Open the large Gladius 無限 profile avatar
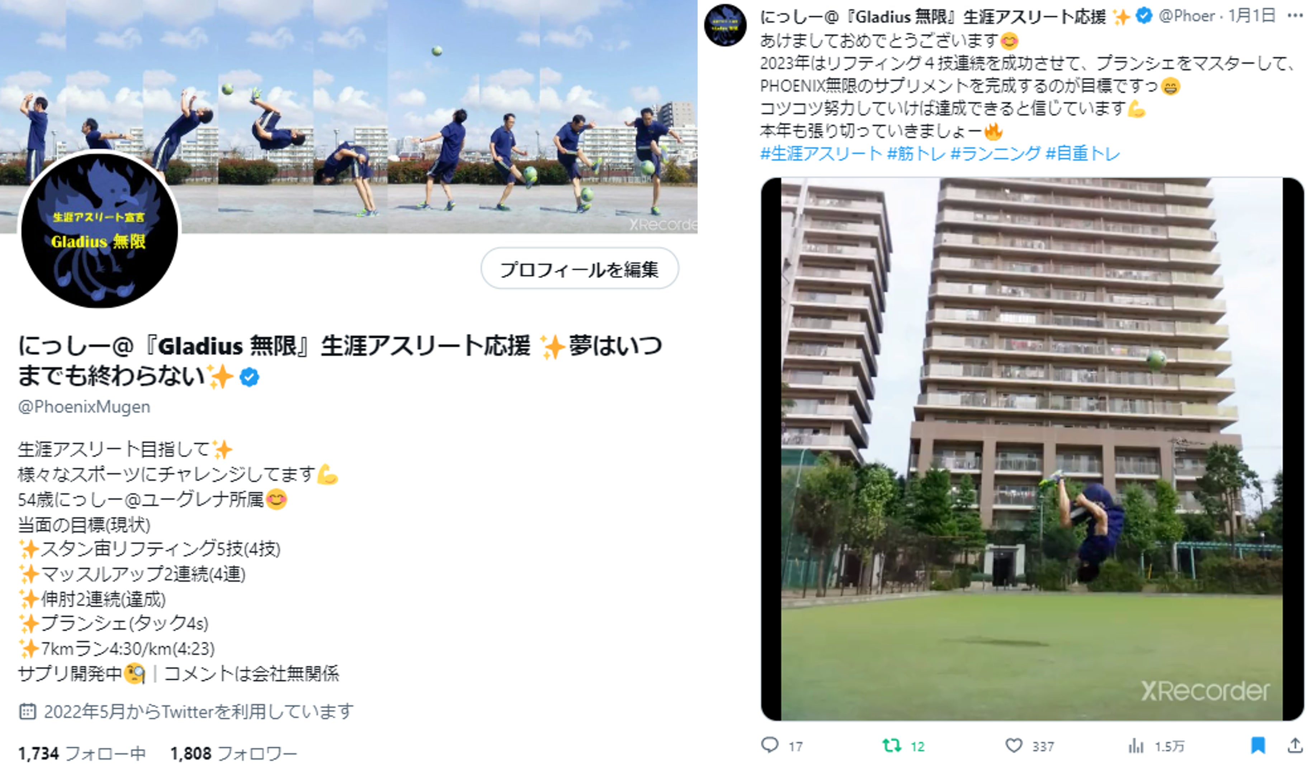This screenshot has height=781, width=1312. (x=99, y=230)
